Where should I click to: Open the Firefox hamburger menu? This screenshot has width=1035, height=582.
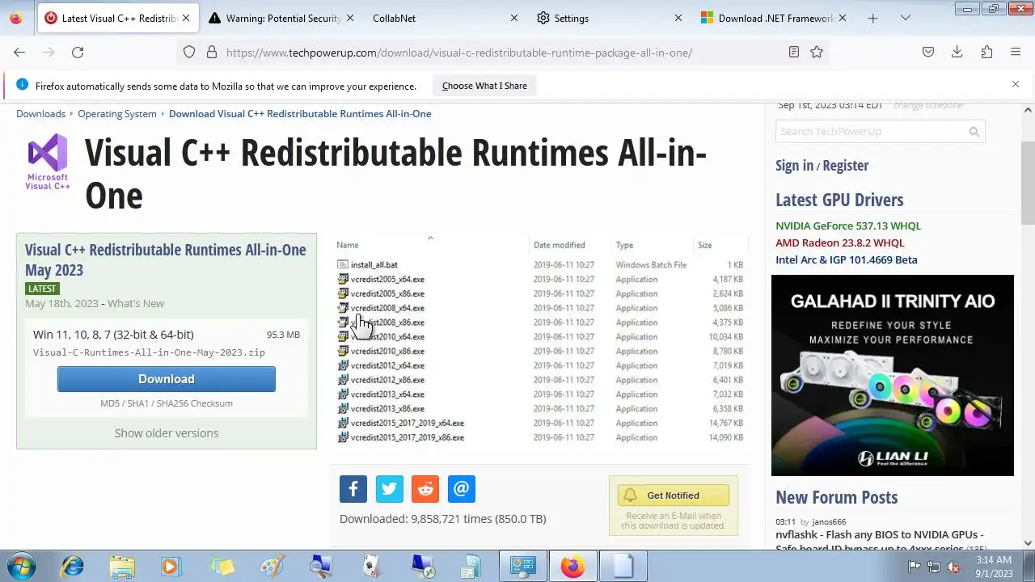(x=1016, y=52)
